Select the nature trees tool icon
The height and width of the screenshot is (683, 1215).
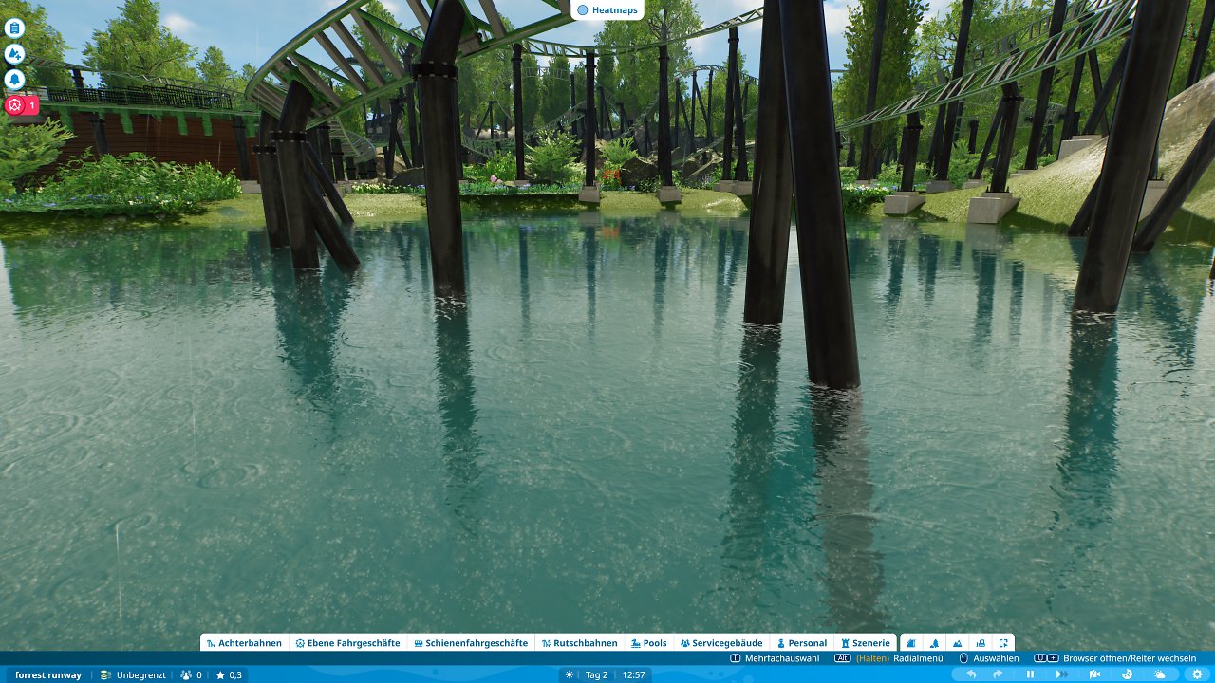pyautogui.click(x=934, y=643)
